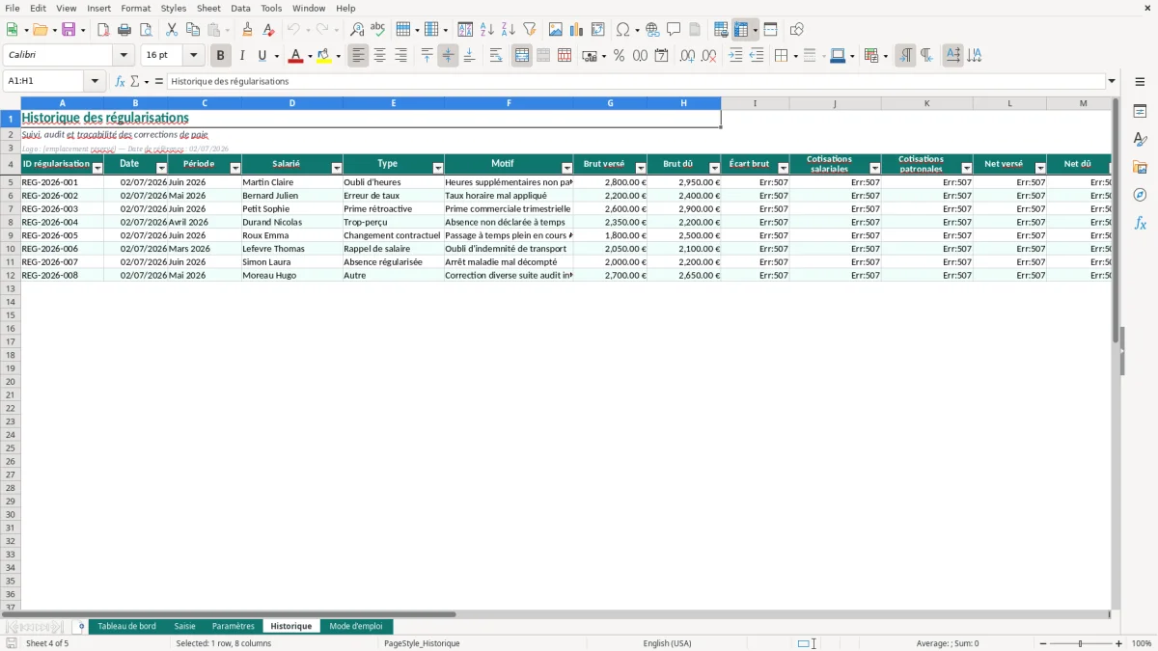The image size is (1158, 651).
Task: Select cell Martin Claire
Action: tap(291, 182)
